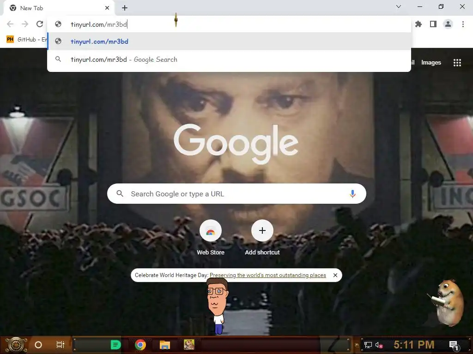This screenshot has height=354, width=473.
Task: Click the Google logo
Action: tap(236, 143)
